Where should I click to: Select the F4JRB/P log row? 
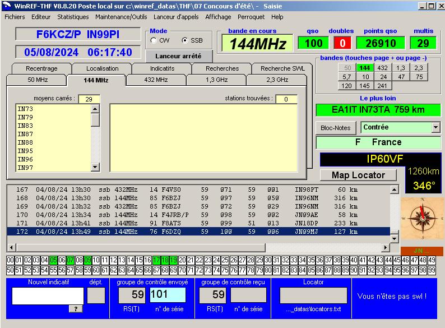pyautogui.click(x=198, y=215)
